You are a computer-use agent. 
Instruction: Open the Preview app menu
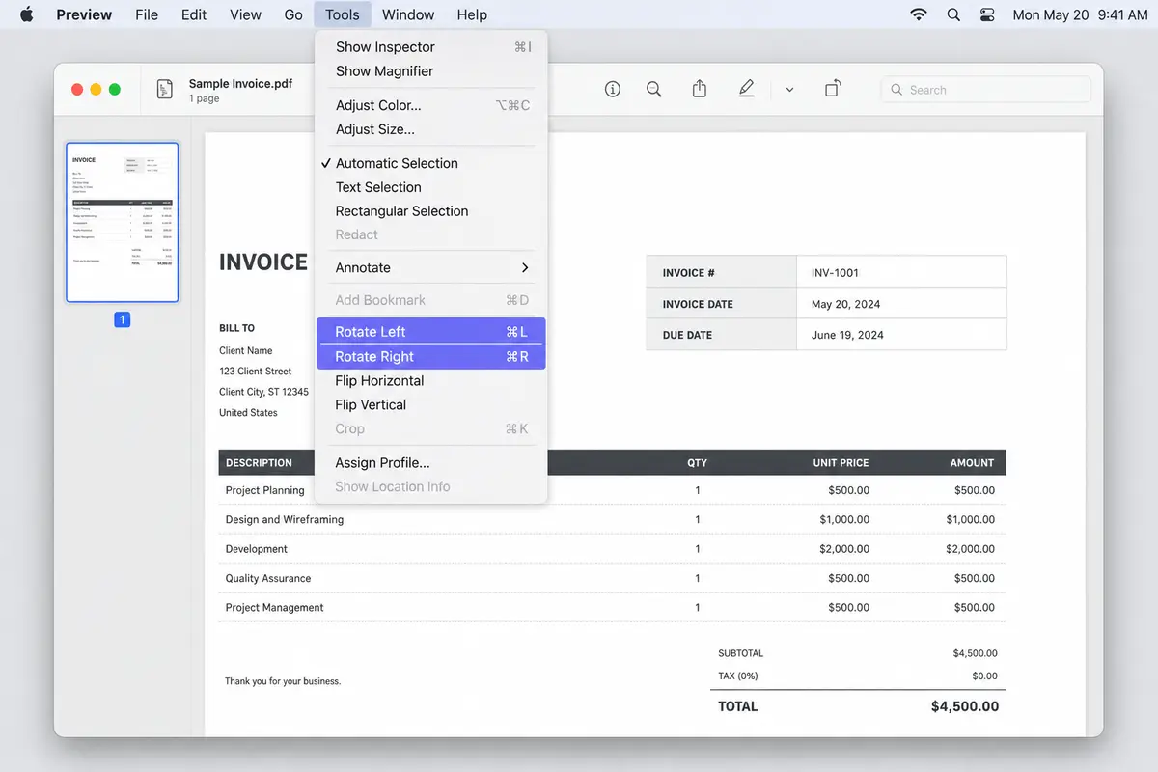[84, 14]
